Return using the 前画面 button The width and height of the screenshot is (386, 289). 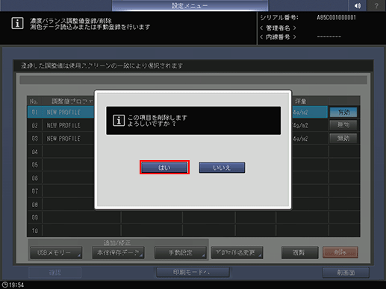pyautogui.click(x=346, y=273)
